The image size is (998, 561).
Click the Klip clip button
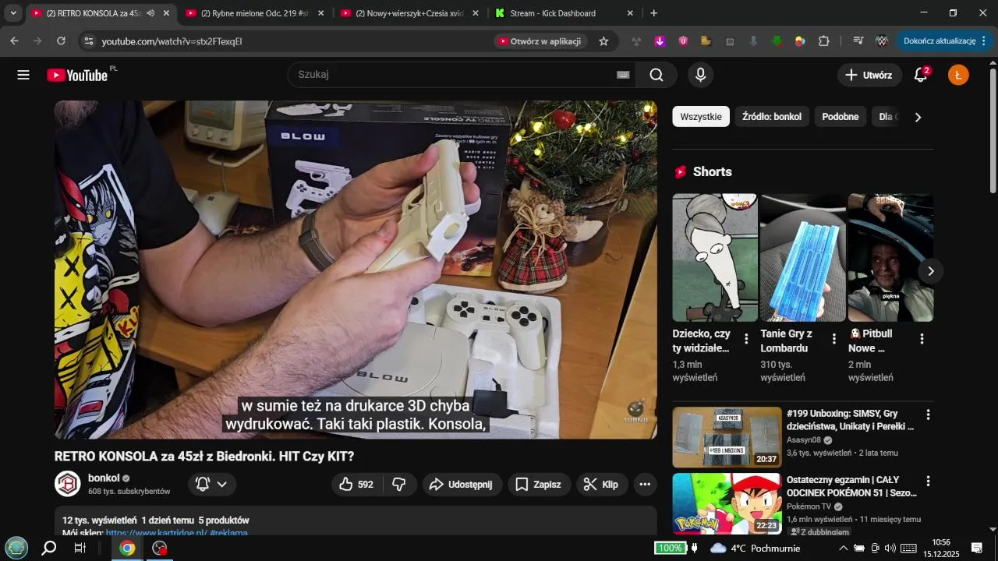tap(601, 485)
